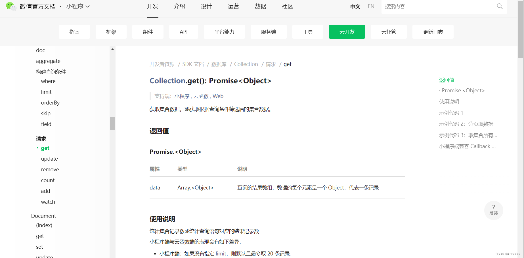
Task: Click Web supported-platform link
Action: [218, 96]
